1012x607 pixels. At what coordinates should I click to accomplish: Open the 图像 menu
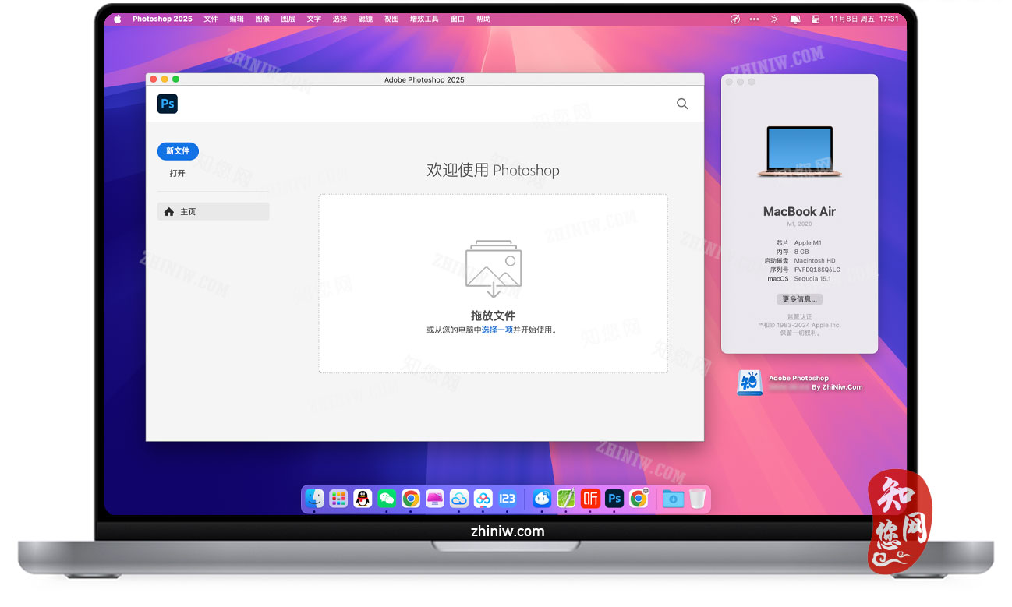pos(263,19)
